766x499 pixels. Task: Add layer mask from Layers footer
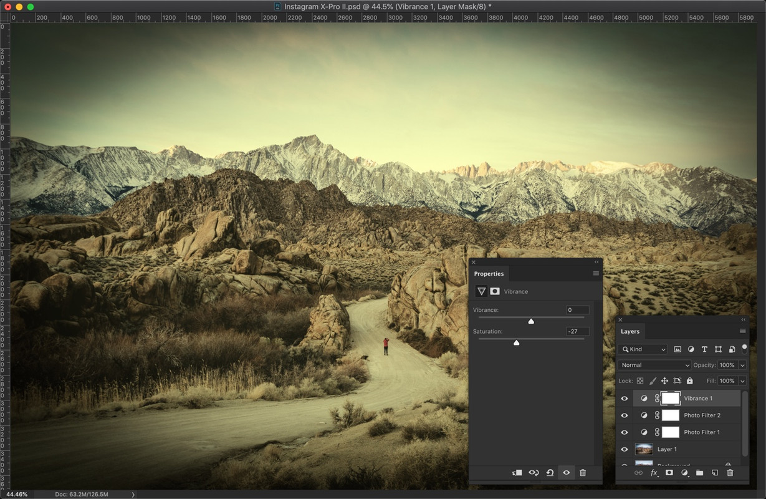tap(669, 473)
